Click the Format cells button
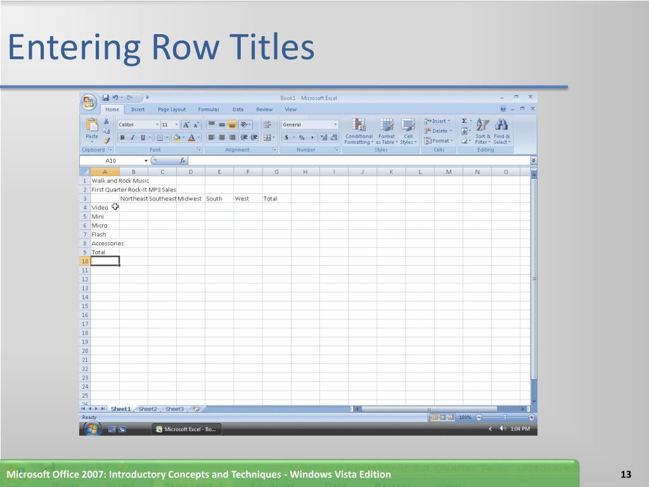 click(x=439, y=141)
